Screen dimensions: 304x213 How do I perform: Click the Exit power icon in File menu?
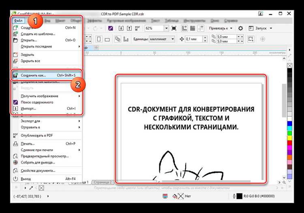point(15,179)
